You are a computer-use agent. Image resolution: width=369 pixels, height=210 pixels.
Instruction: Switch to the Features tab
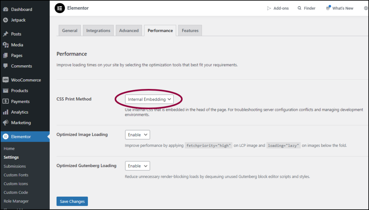click(x=190, y=30)
